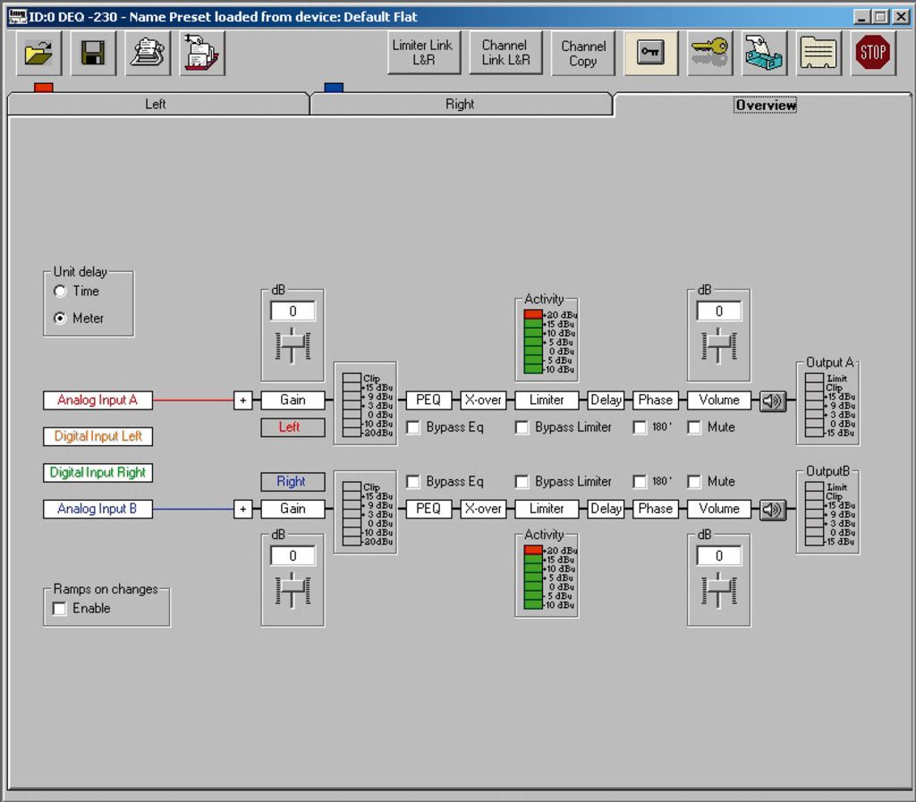
Task: Click the Left channel Gain dB slider
Action: 293,345
